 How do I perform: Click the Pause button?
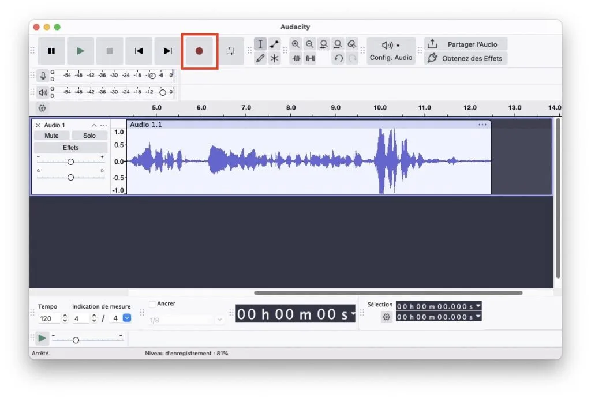click(51, 51)
